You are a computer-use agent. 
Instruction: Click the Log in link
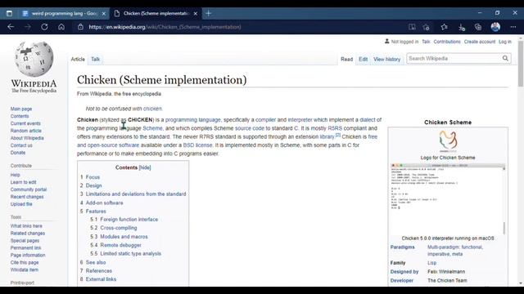tap(505, 42)
